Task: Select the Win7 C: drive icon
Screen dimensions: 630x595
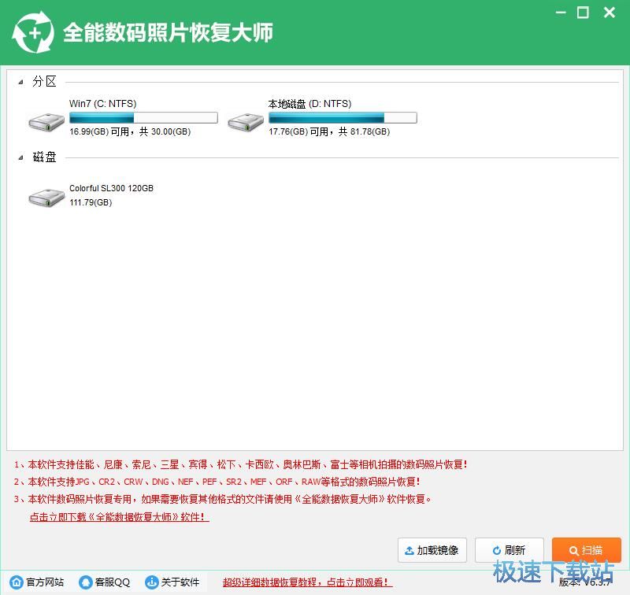Action: coord(46,122)
